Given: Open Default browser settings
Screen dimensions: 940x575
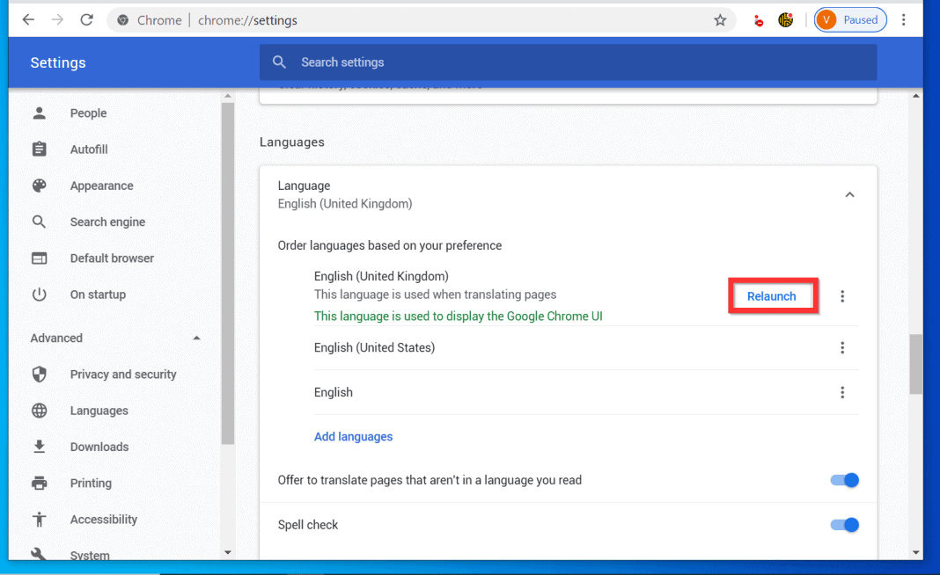Looking at the screenshot, I should coord(112,258).
